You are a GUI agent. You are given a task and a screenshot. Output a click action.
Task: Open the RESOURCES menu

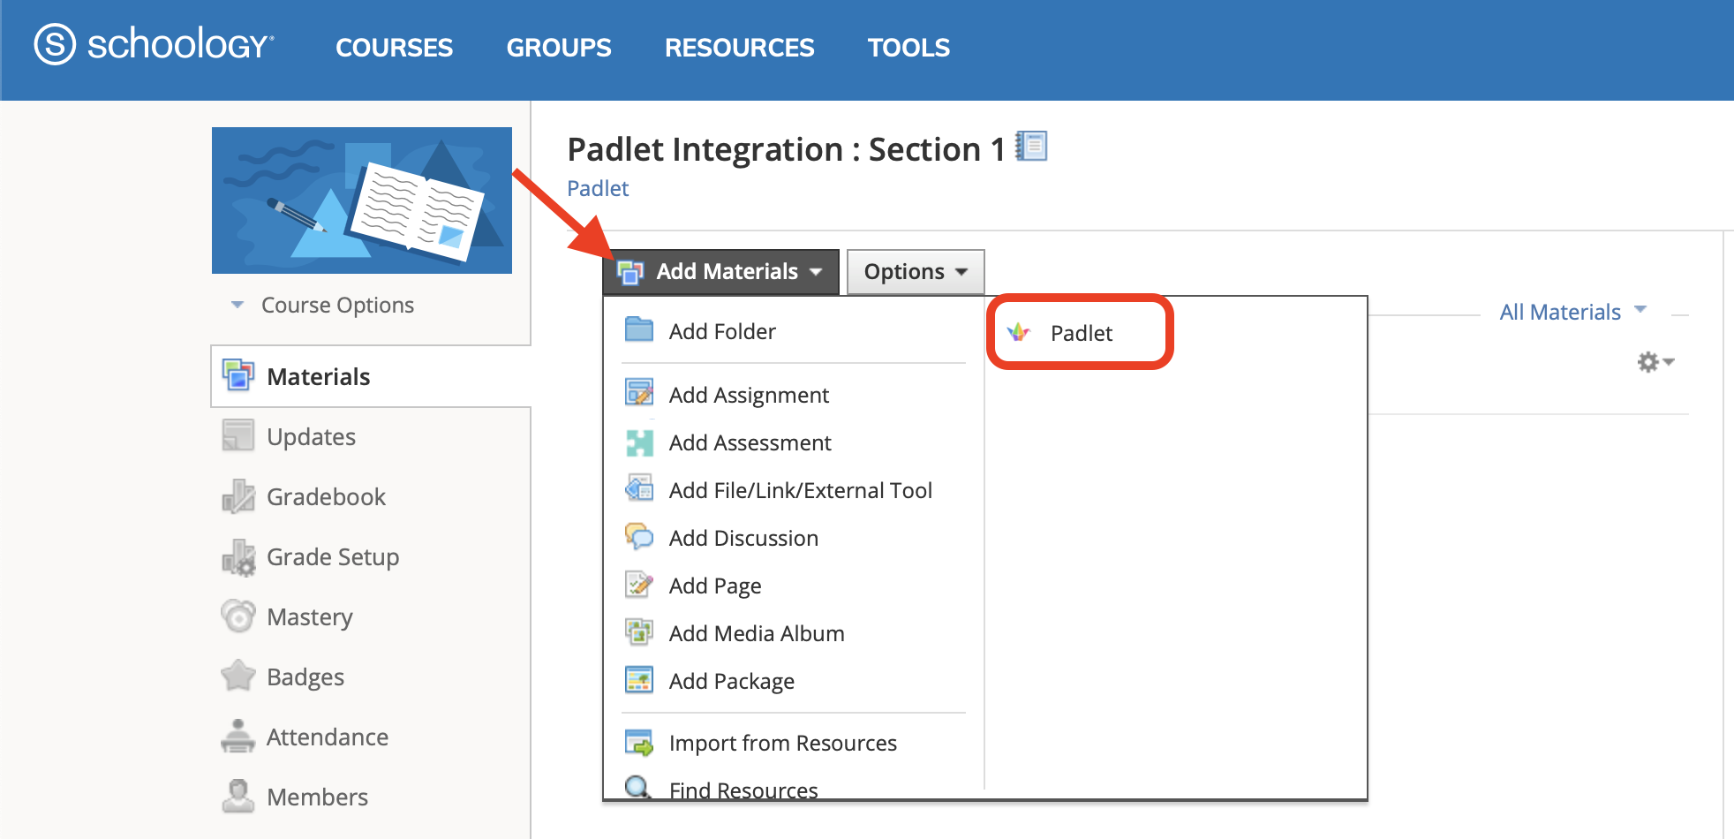[x=740, y=48]
